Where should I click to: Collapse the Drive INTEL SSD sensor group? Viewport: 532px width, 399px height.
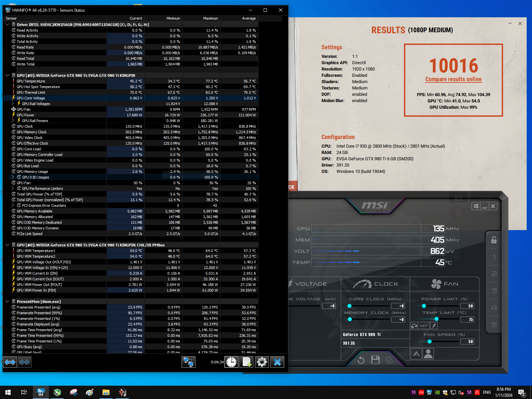click(7, 25)
